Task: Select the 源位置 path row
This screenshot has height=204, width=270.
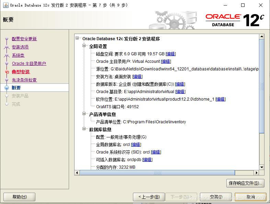Action: (x=177, y=69)
